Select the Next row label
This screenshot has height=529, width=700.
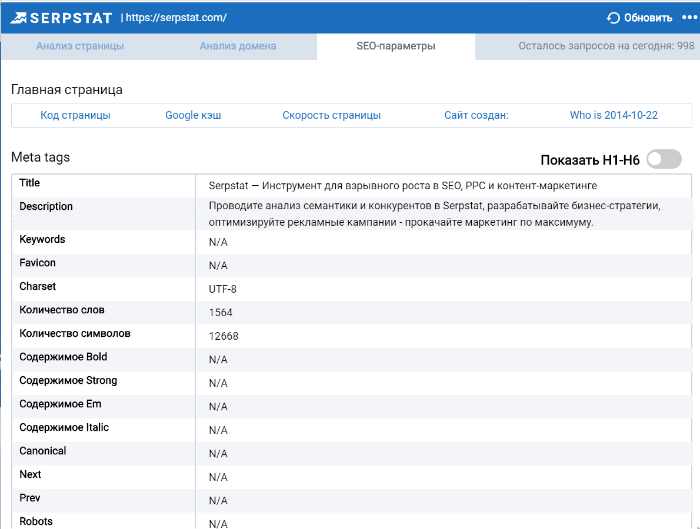click(x=31, y=474)
